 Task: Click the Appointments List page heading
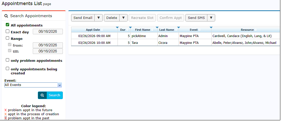coord(26,4)
